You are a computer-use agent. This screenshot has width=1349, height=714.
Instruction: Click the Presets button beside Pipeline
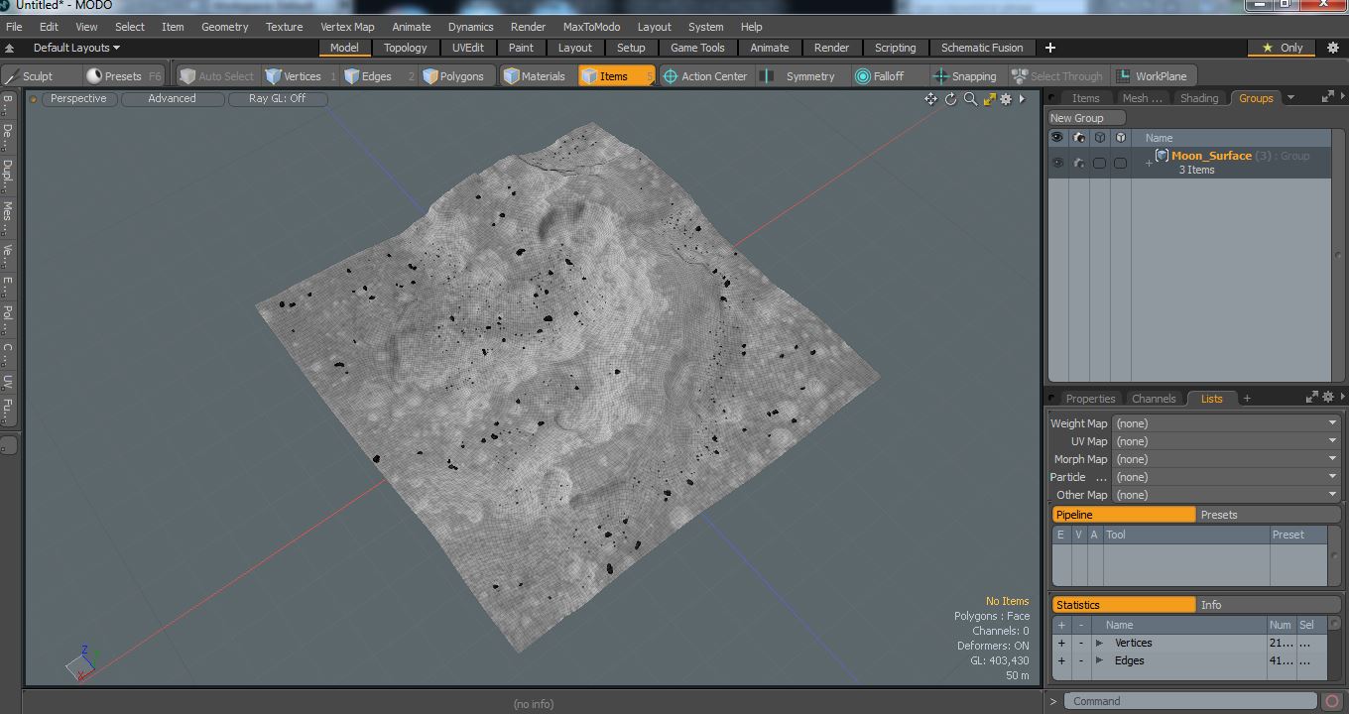tap(1219, 515)
